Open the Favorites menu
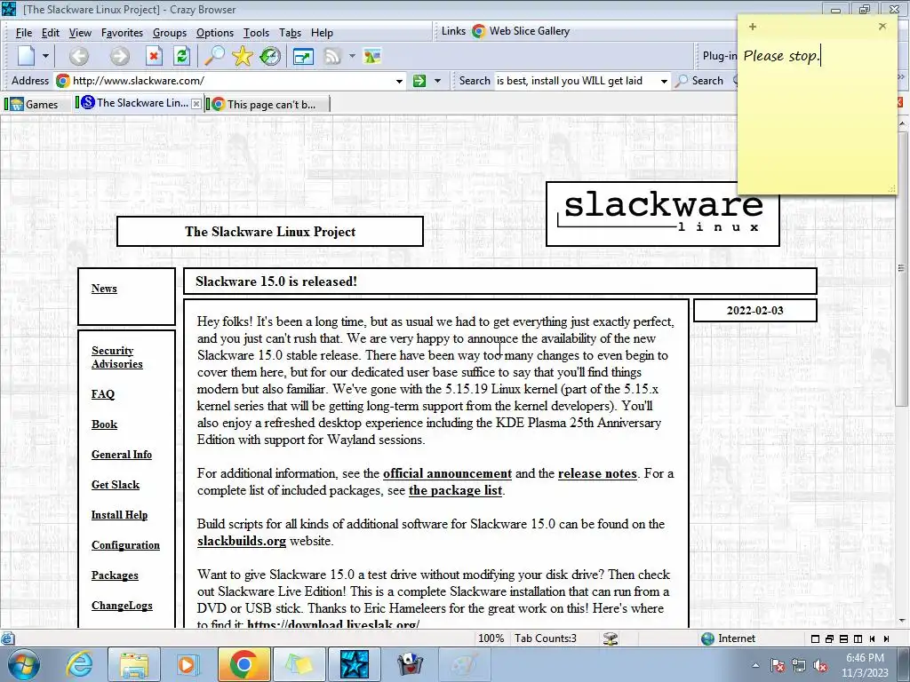The height and width of the screenshot is (682, 910). 122,33
